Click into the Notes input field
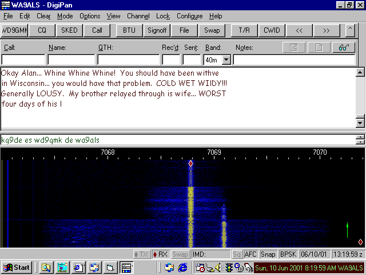366x275 pixels. (x=293, y=60)
